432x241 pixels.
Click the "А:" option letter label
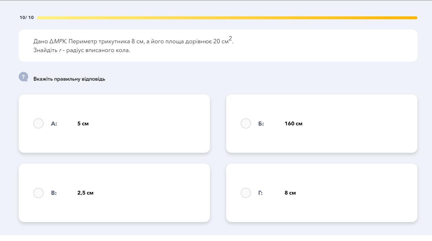pyautogui.click(x=54, y=124)
